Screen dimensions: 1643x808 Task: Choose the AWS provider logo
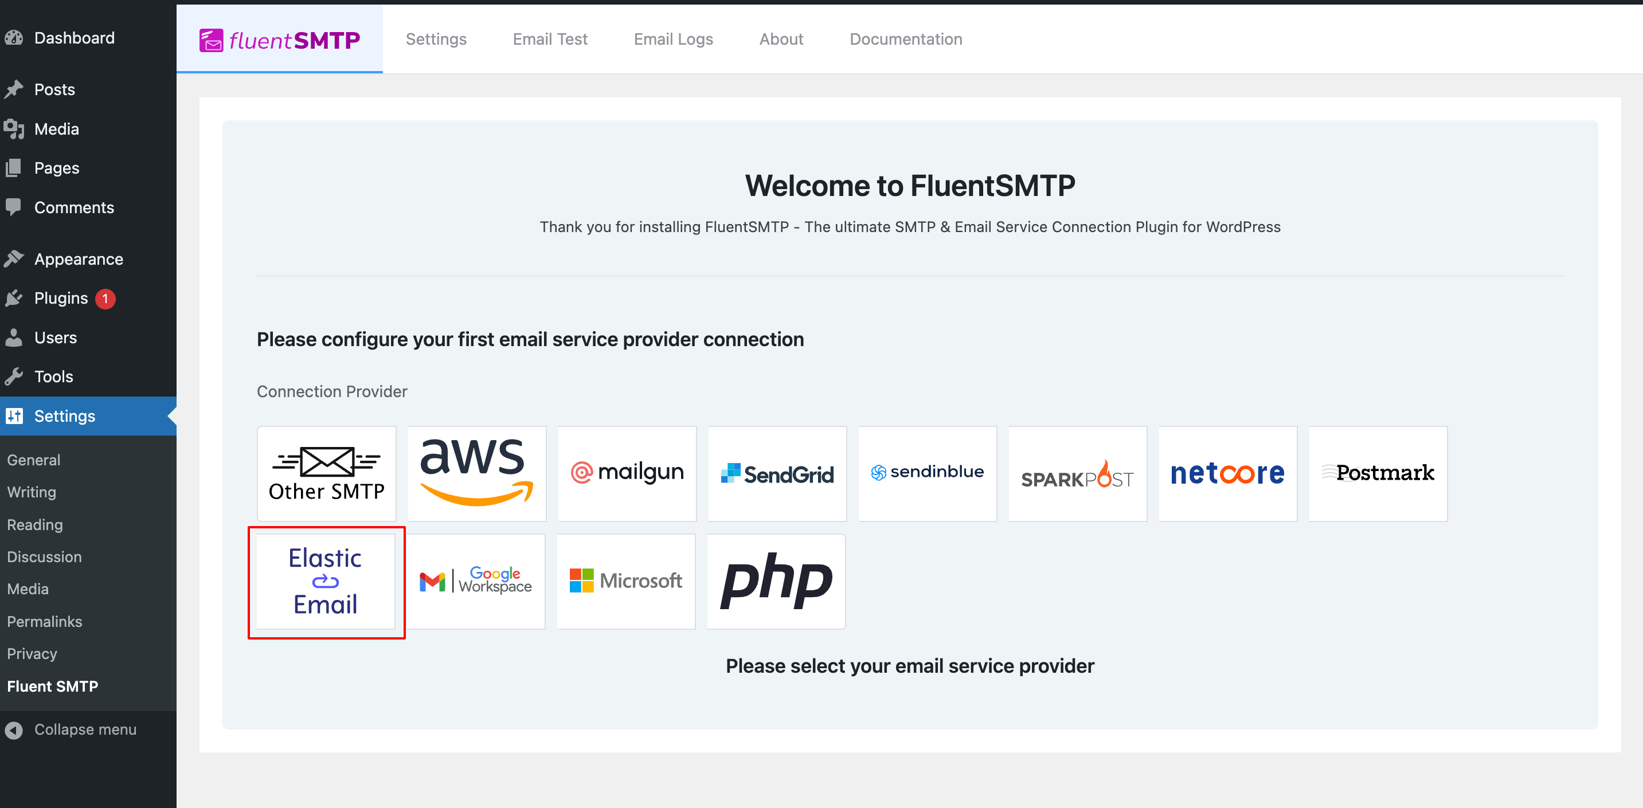click(x=476, y=473)
